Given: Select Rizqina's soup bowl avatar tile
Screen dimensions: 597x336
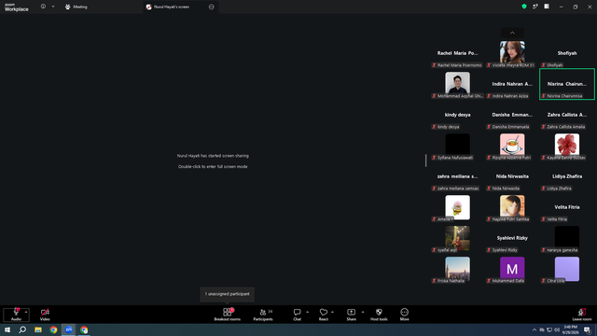Looking at the screenshot, I should click(x=512, y=146).
